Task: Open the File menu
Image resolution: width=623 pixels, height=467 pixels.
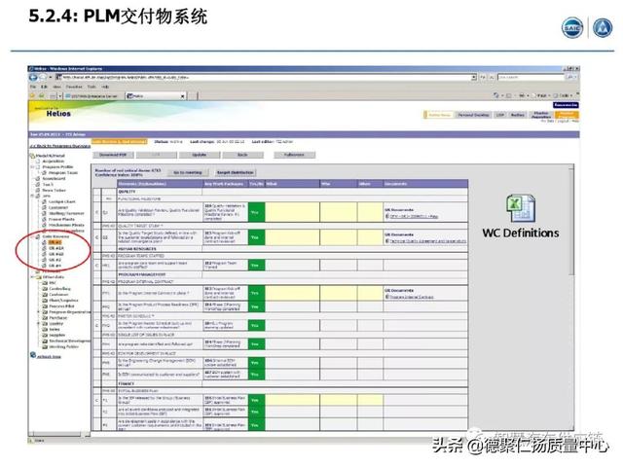Action: [33, 87]
